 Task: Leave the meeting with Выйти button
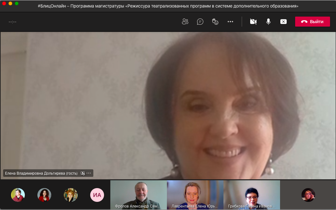point(312,22)
